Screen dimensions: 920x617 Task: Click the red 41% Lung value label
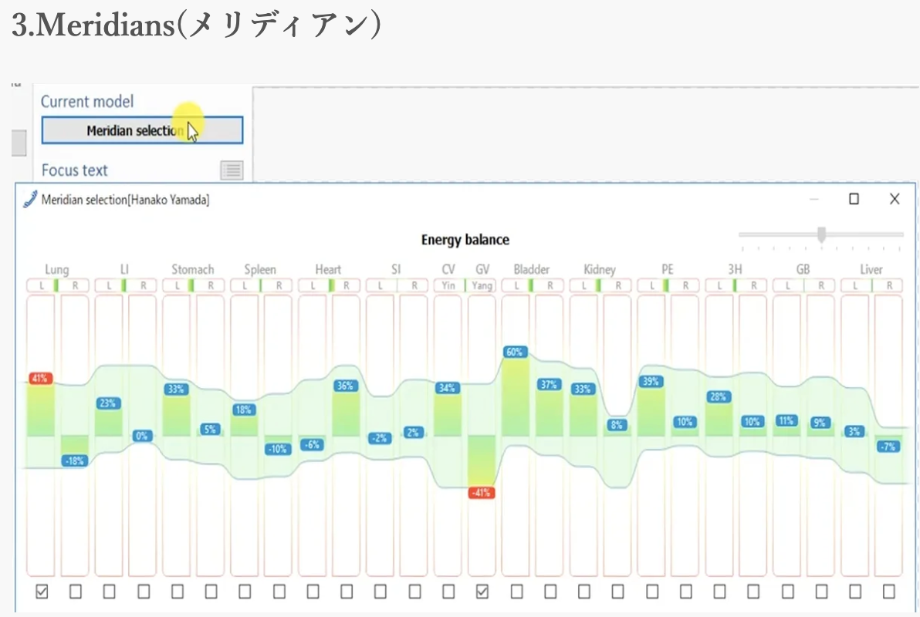[40, 379]
